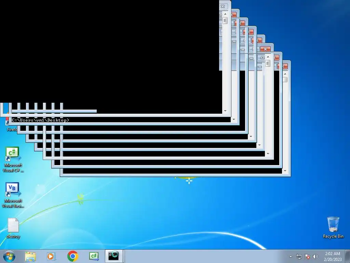Click the frontmost Command Prompt scrollbar thumb
Viewport: 350px width, 263px height.
point(225,21)
